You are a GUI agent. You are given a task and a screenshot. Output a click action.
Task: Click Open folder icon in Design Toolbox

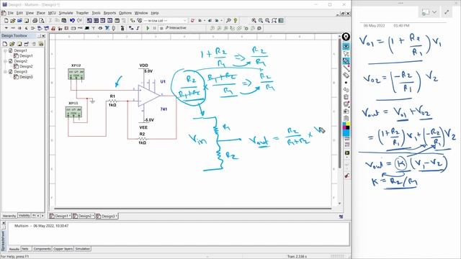tap(12, 44)
